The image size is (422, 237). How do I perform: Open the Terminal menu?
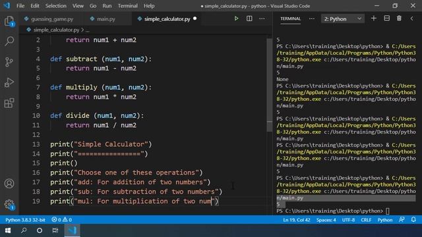[127, 6]
